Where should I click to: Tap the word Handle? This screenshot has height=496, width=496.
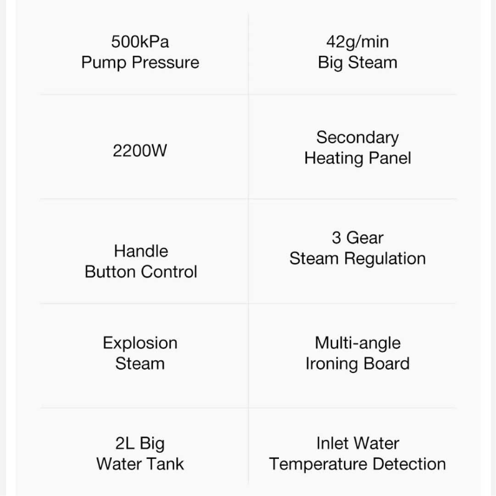coord(141,251)
